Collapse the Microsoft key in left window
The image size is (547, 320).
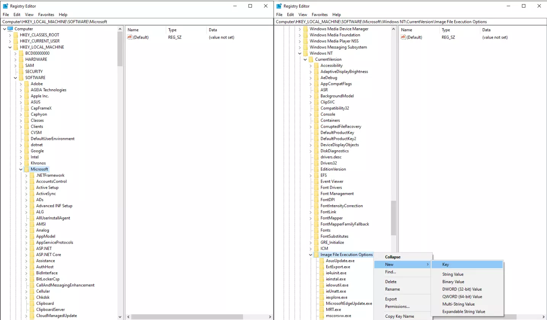click(21, 169)
